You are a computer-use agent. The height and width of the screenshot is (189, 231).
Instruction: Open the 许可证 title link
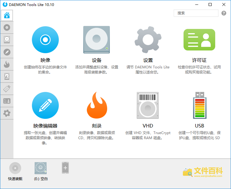point(199,60)
